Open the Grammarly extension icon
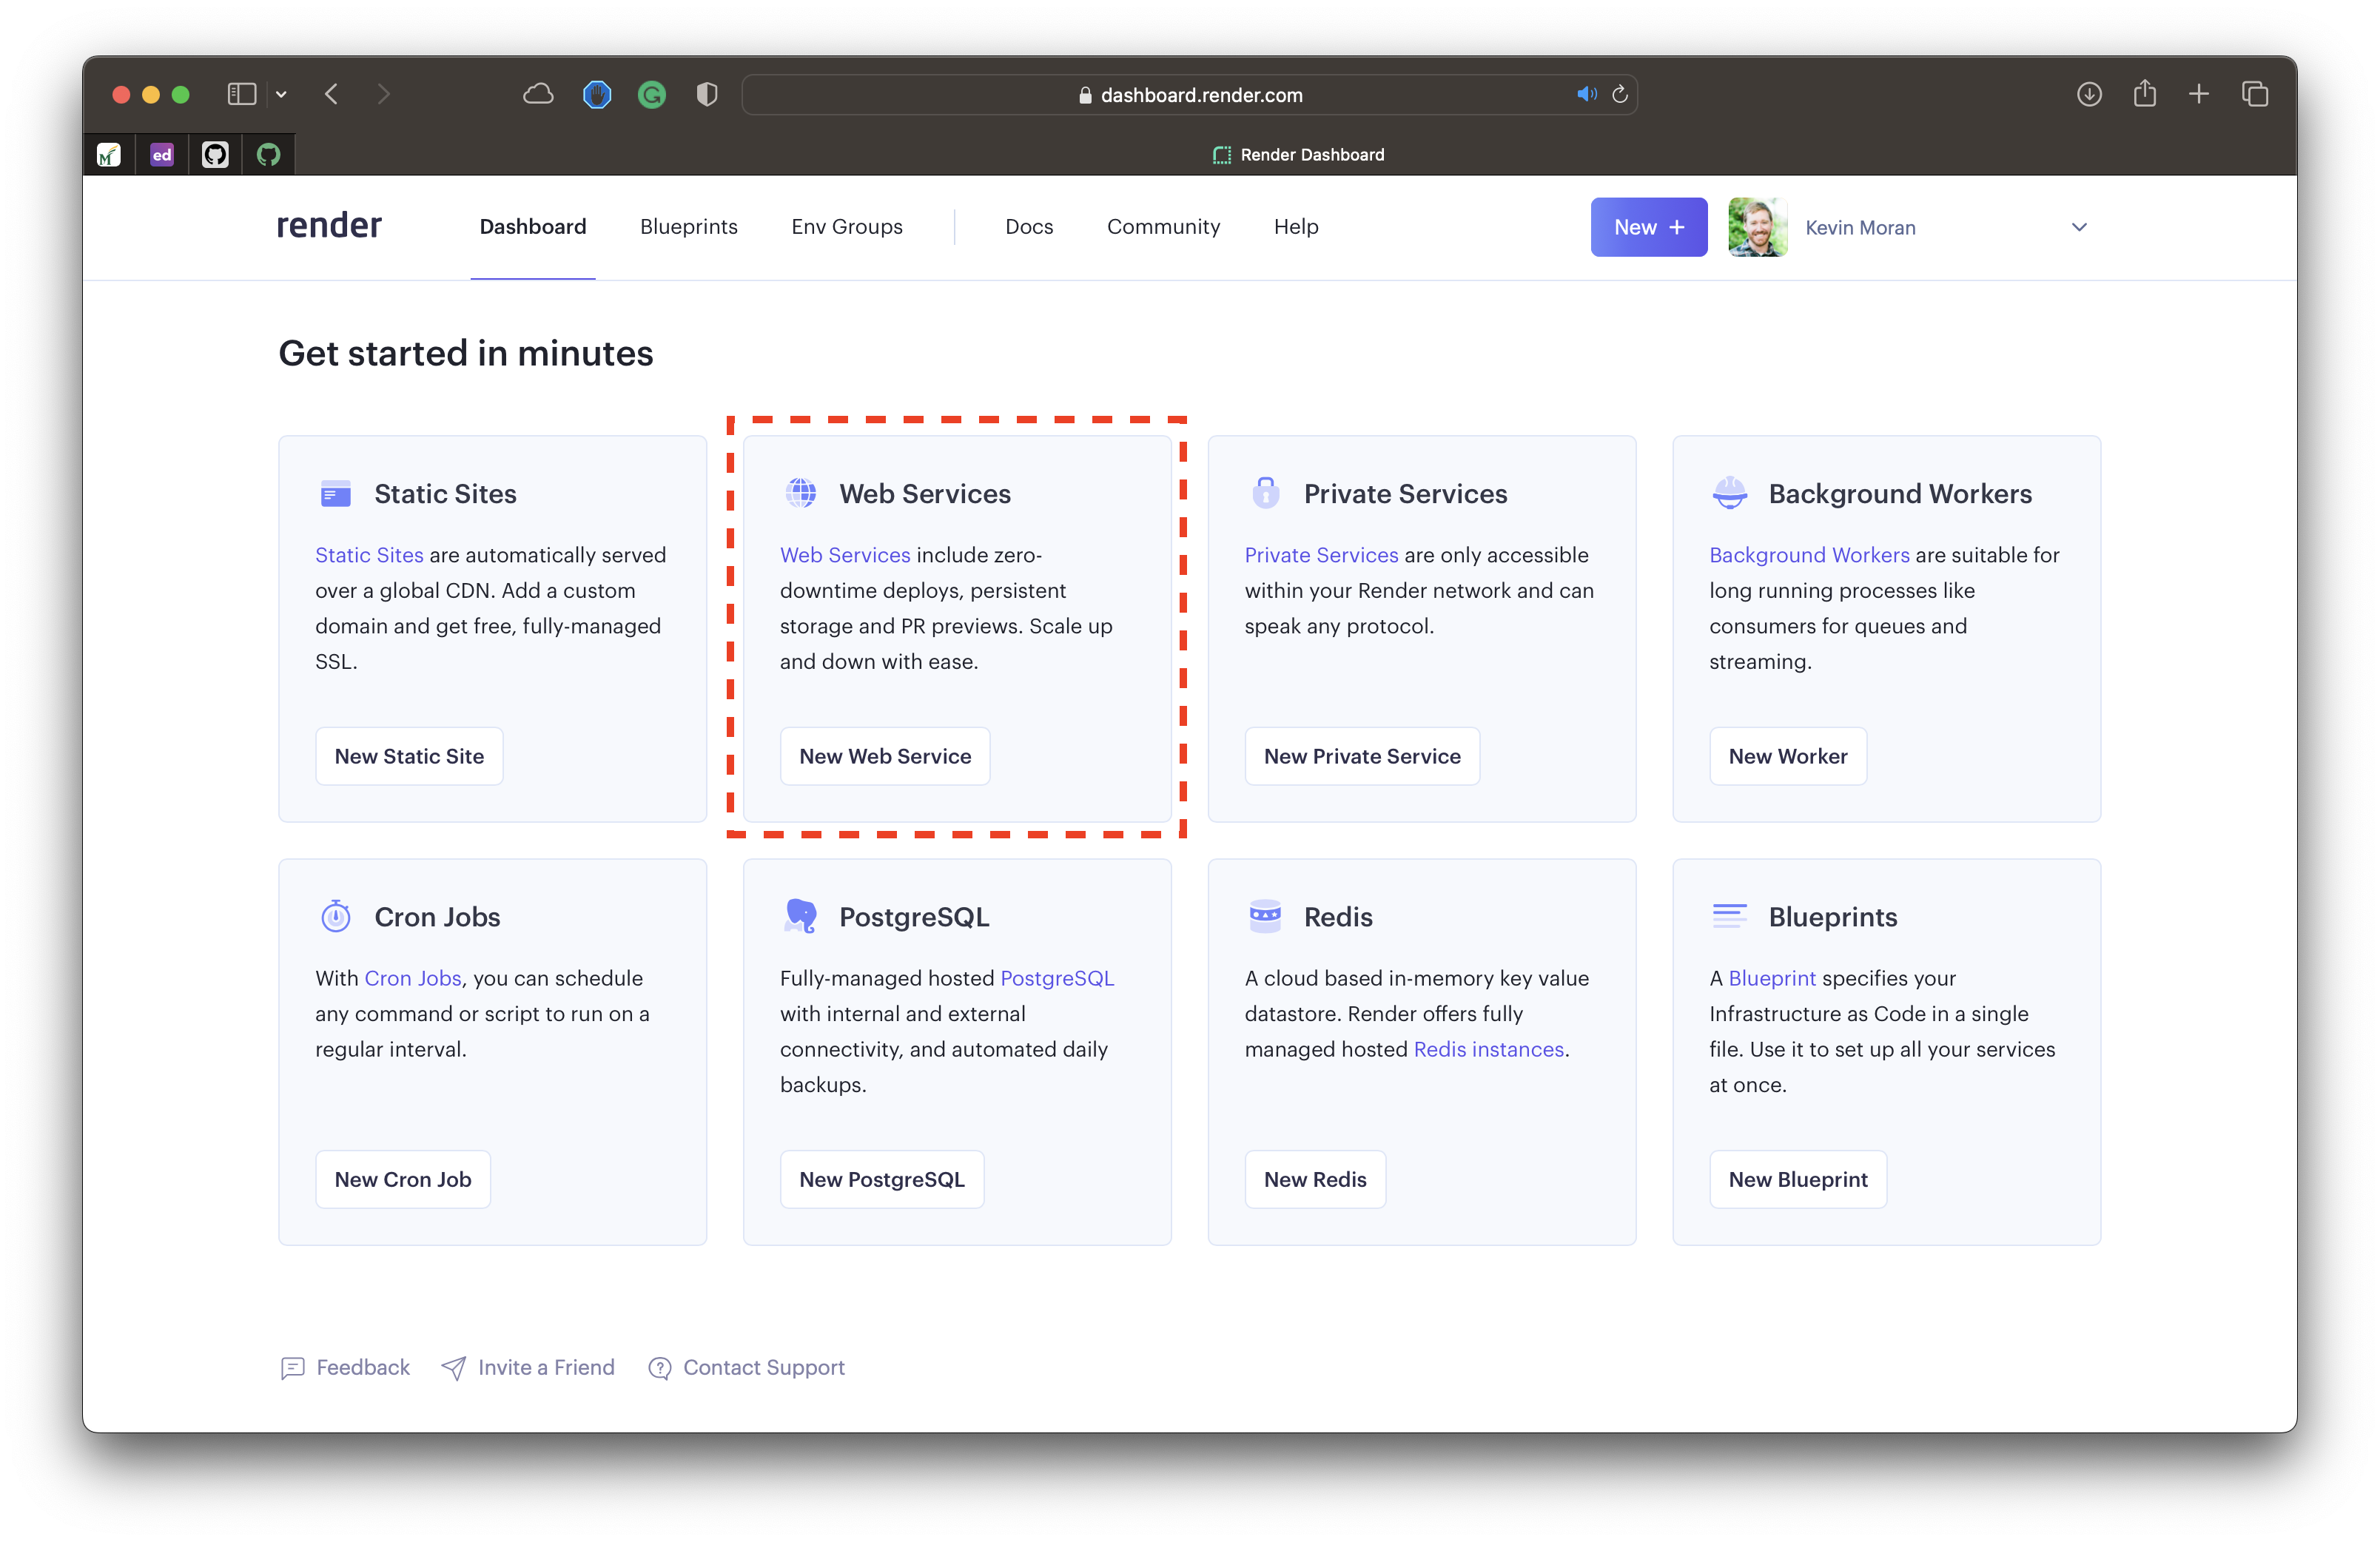The image size is (2380, 1542). pyautogui.click(x=652, y=95)
